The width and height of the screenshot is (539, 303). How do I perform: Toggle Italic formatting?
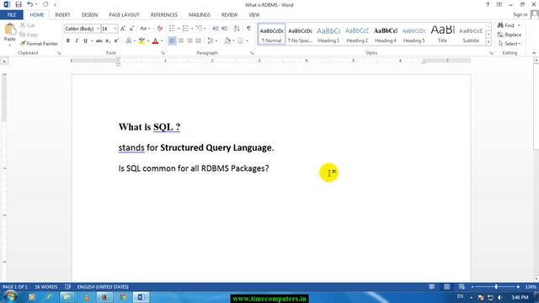(x=77, y=41)
